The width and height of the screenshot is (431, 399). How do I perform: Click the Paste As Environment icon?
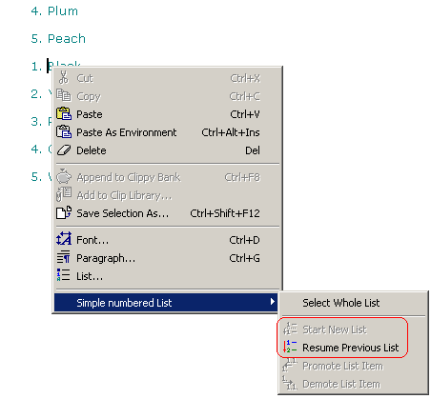(64, 131)
